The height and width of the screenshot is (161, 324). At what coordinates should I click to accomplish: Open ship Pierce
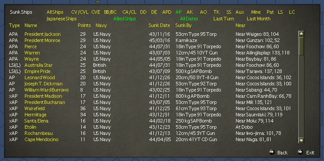point(31,46)
